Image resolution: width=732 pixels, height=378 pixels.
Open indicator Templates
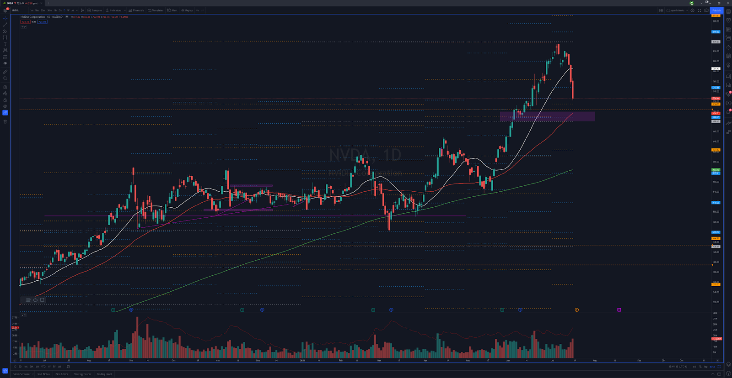(x=156, y=10)
